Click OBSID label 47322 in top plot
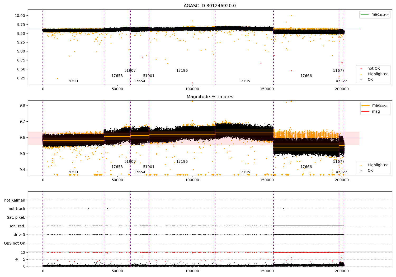 coord(341,81)
